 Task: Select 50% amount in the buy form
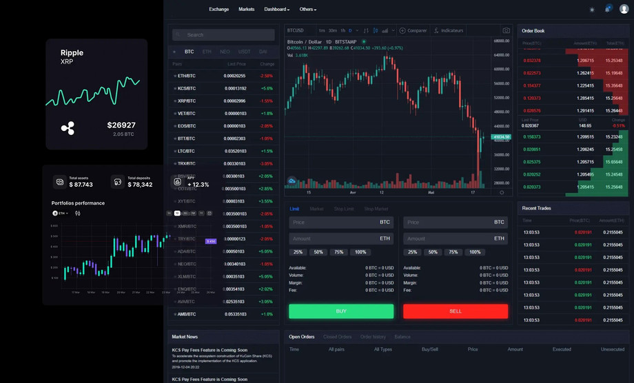tap(318, 252)
